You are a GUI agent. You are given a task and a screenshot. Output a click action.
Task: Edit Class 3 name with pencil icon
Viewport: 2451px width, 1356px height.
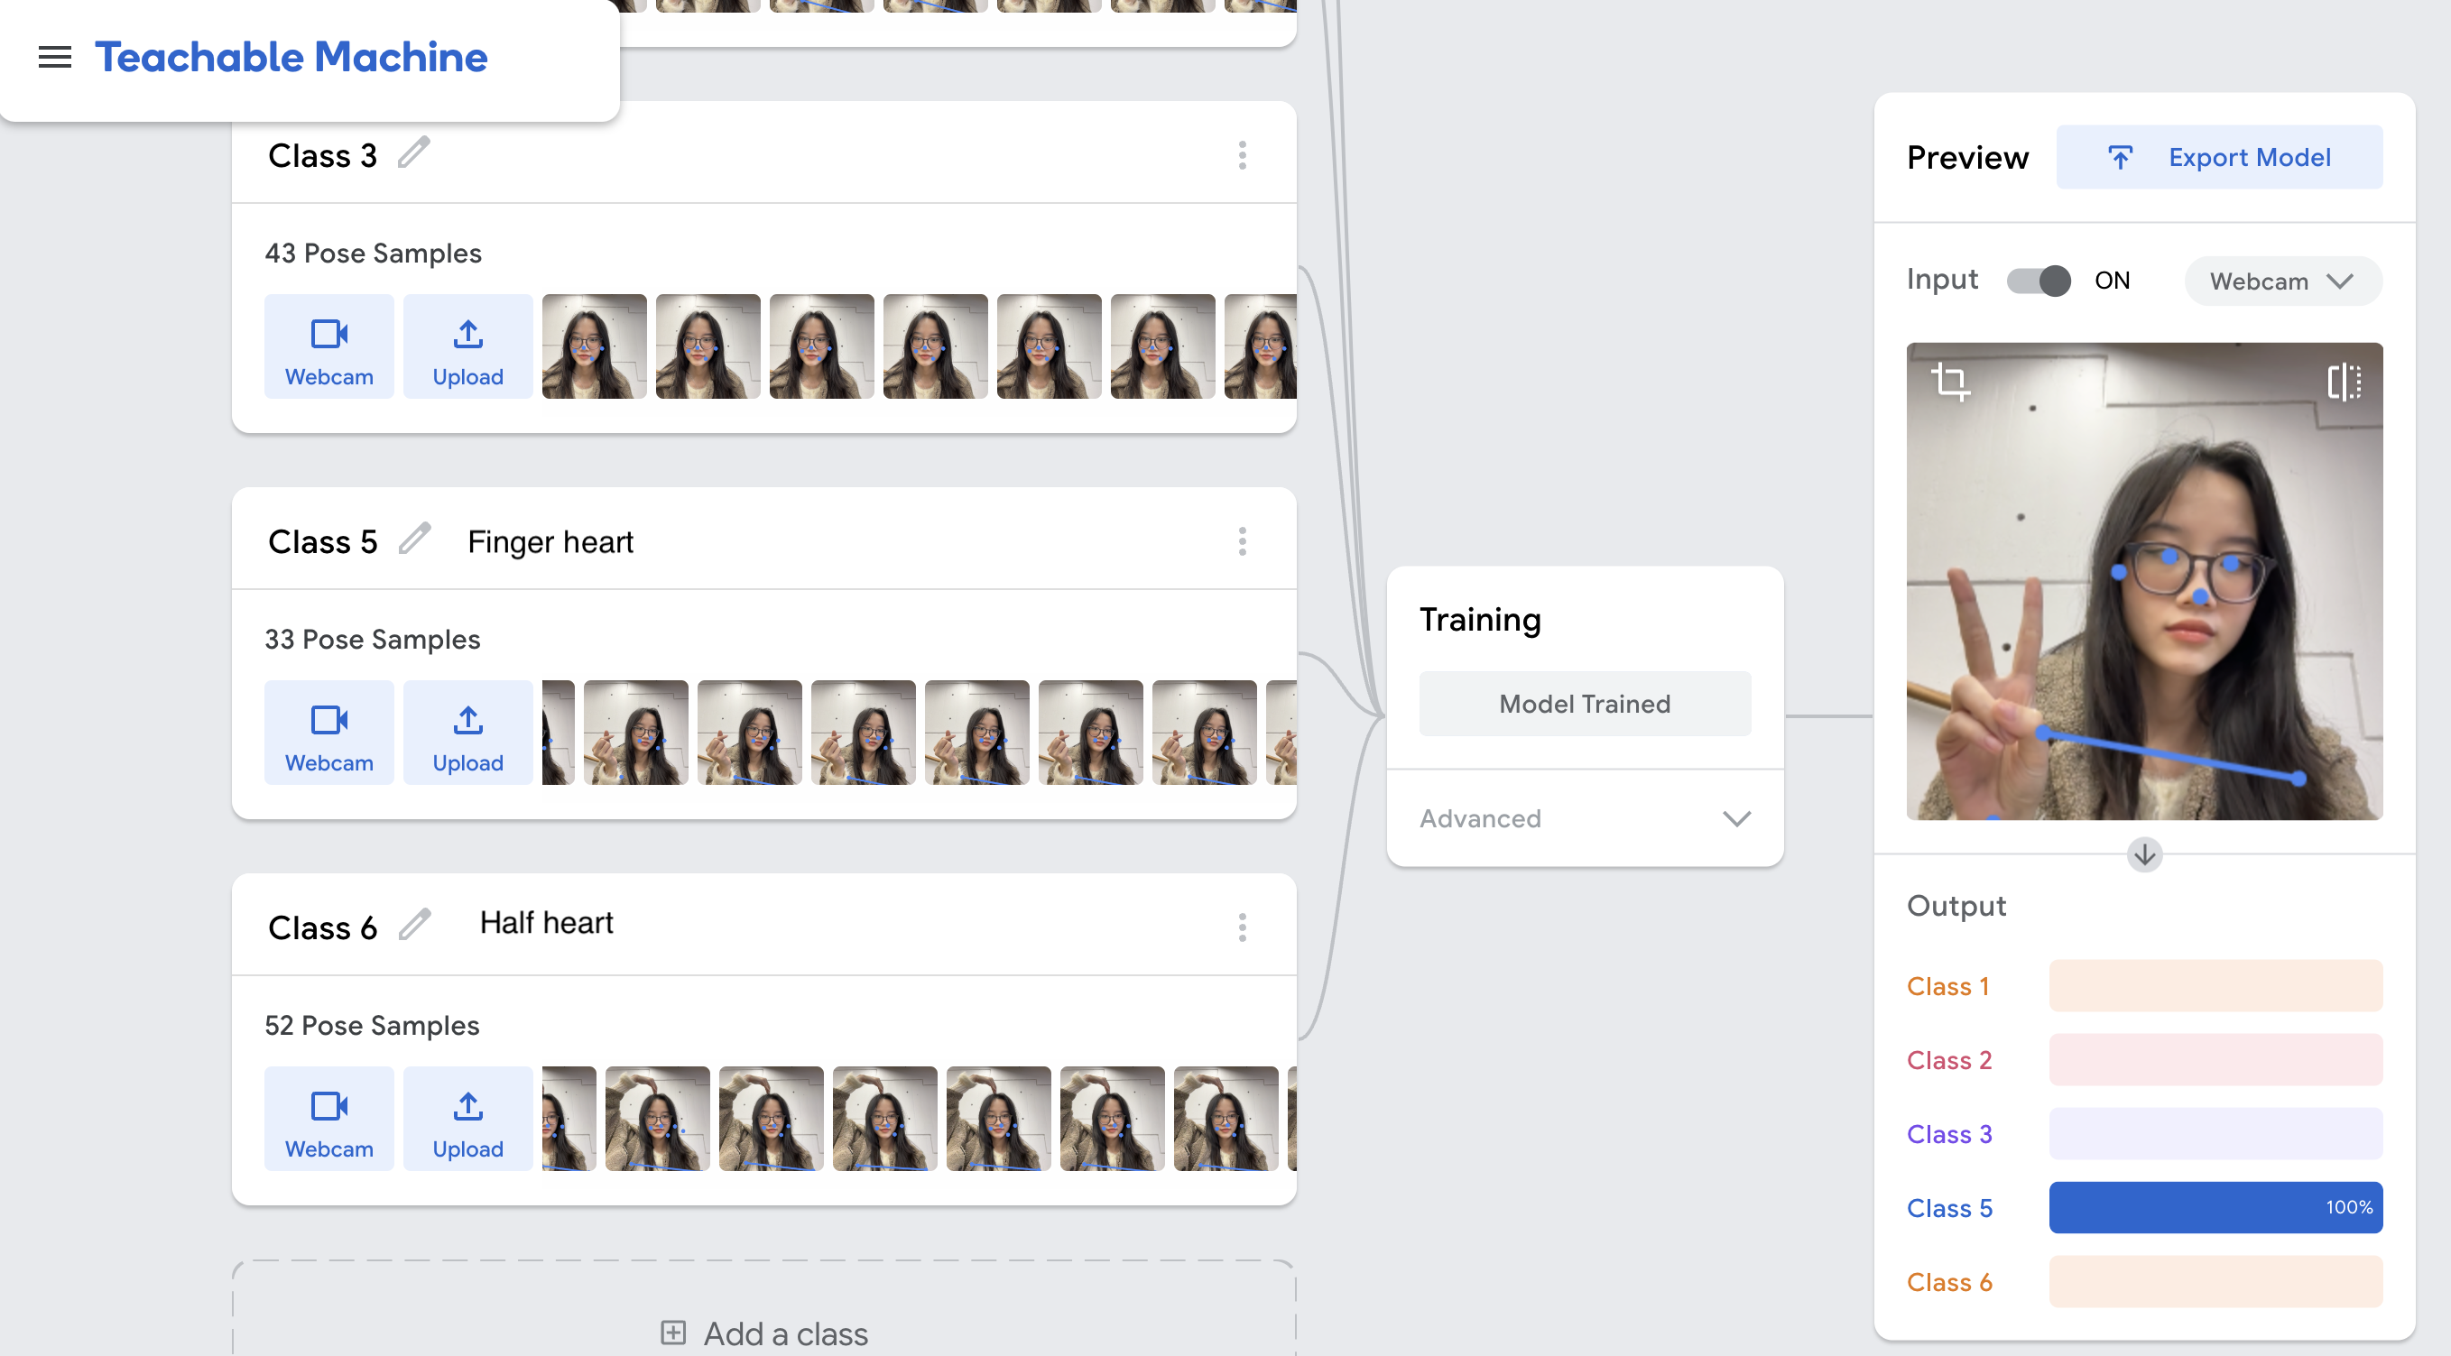tap(414, 153)
